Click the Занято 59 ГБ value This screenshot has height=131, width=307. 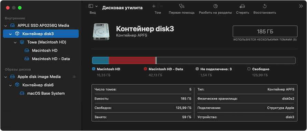187,117
